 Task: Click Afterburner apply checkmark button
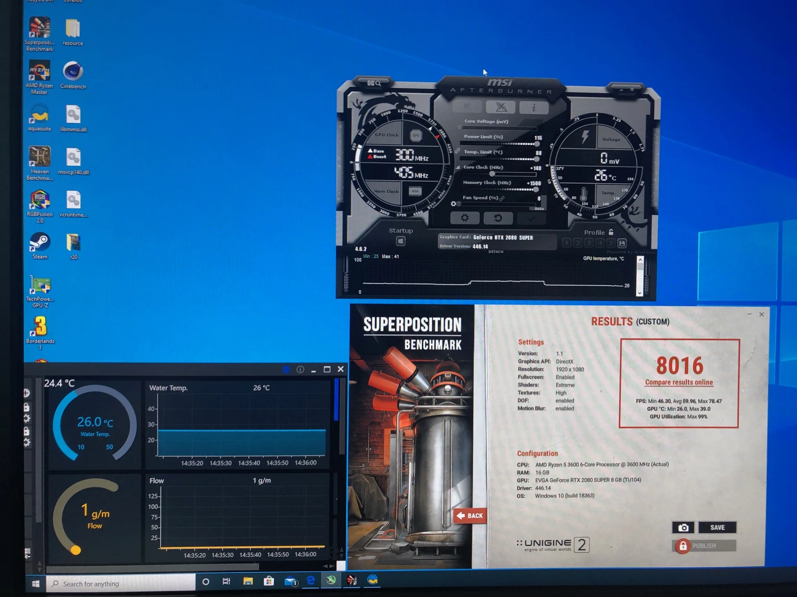(x=532, y=218)
